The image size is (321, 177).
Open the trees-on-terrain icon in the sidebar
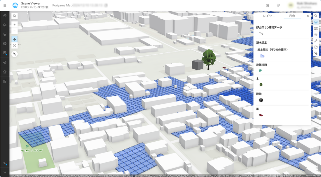click(5, 72)
